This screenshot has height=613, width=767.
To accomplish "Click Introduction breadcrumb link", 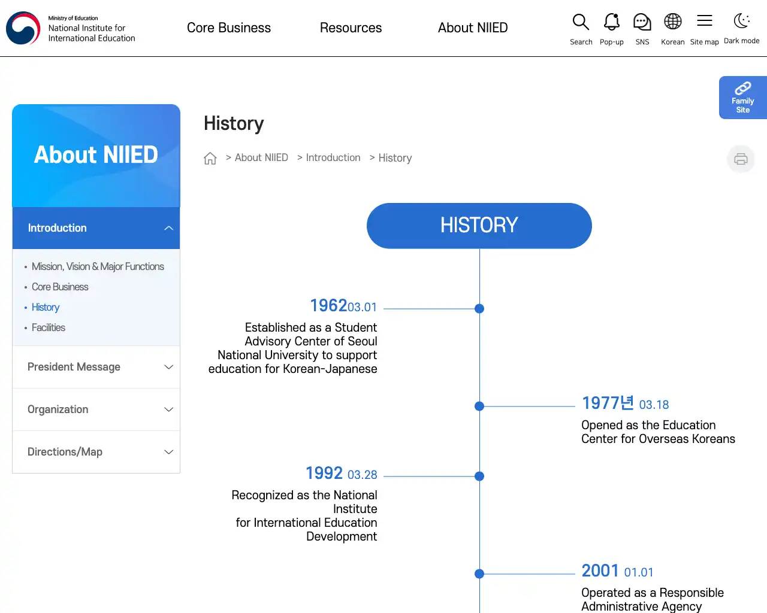I will pos(333,157).
